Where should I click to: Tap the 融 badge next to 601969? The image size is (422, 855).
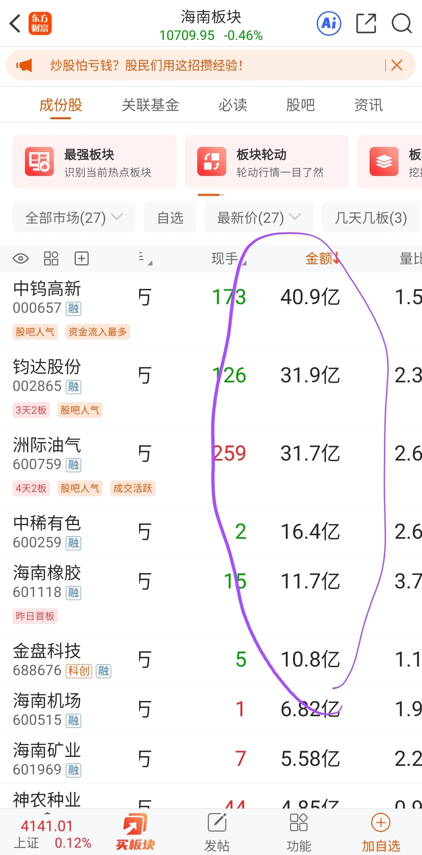(x=73, y=771)
